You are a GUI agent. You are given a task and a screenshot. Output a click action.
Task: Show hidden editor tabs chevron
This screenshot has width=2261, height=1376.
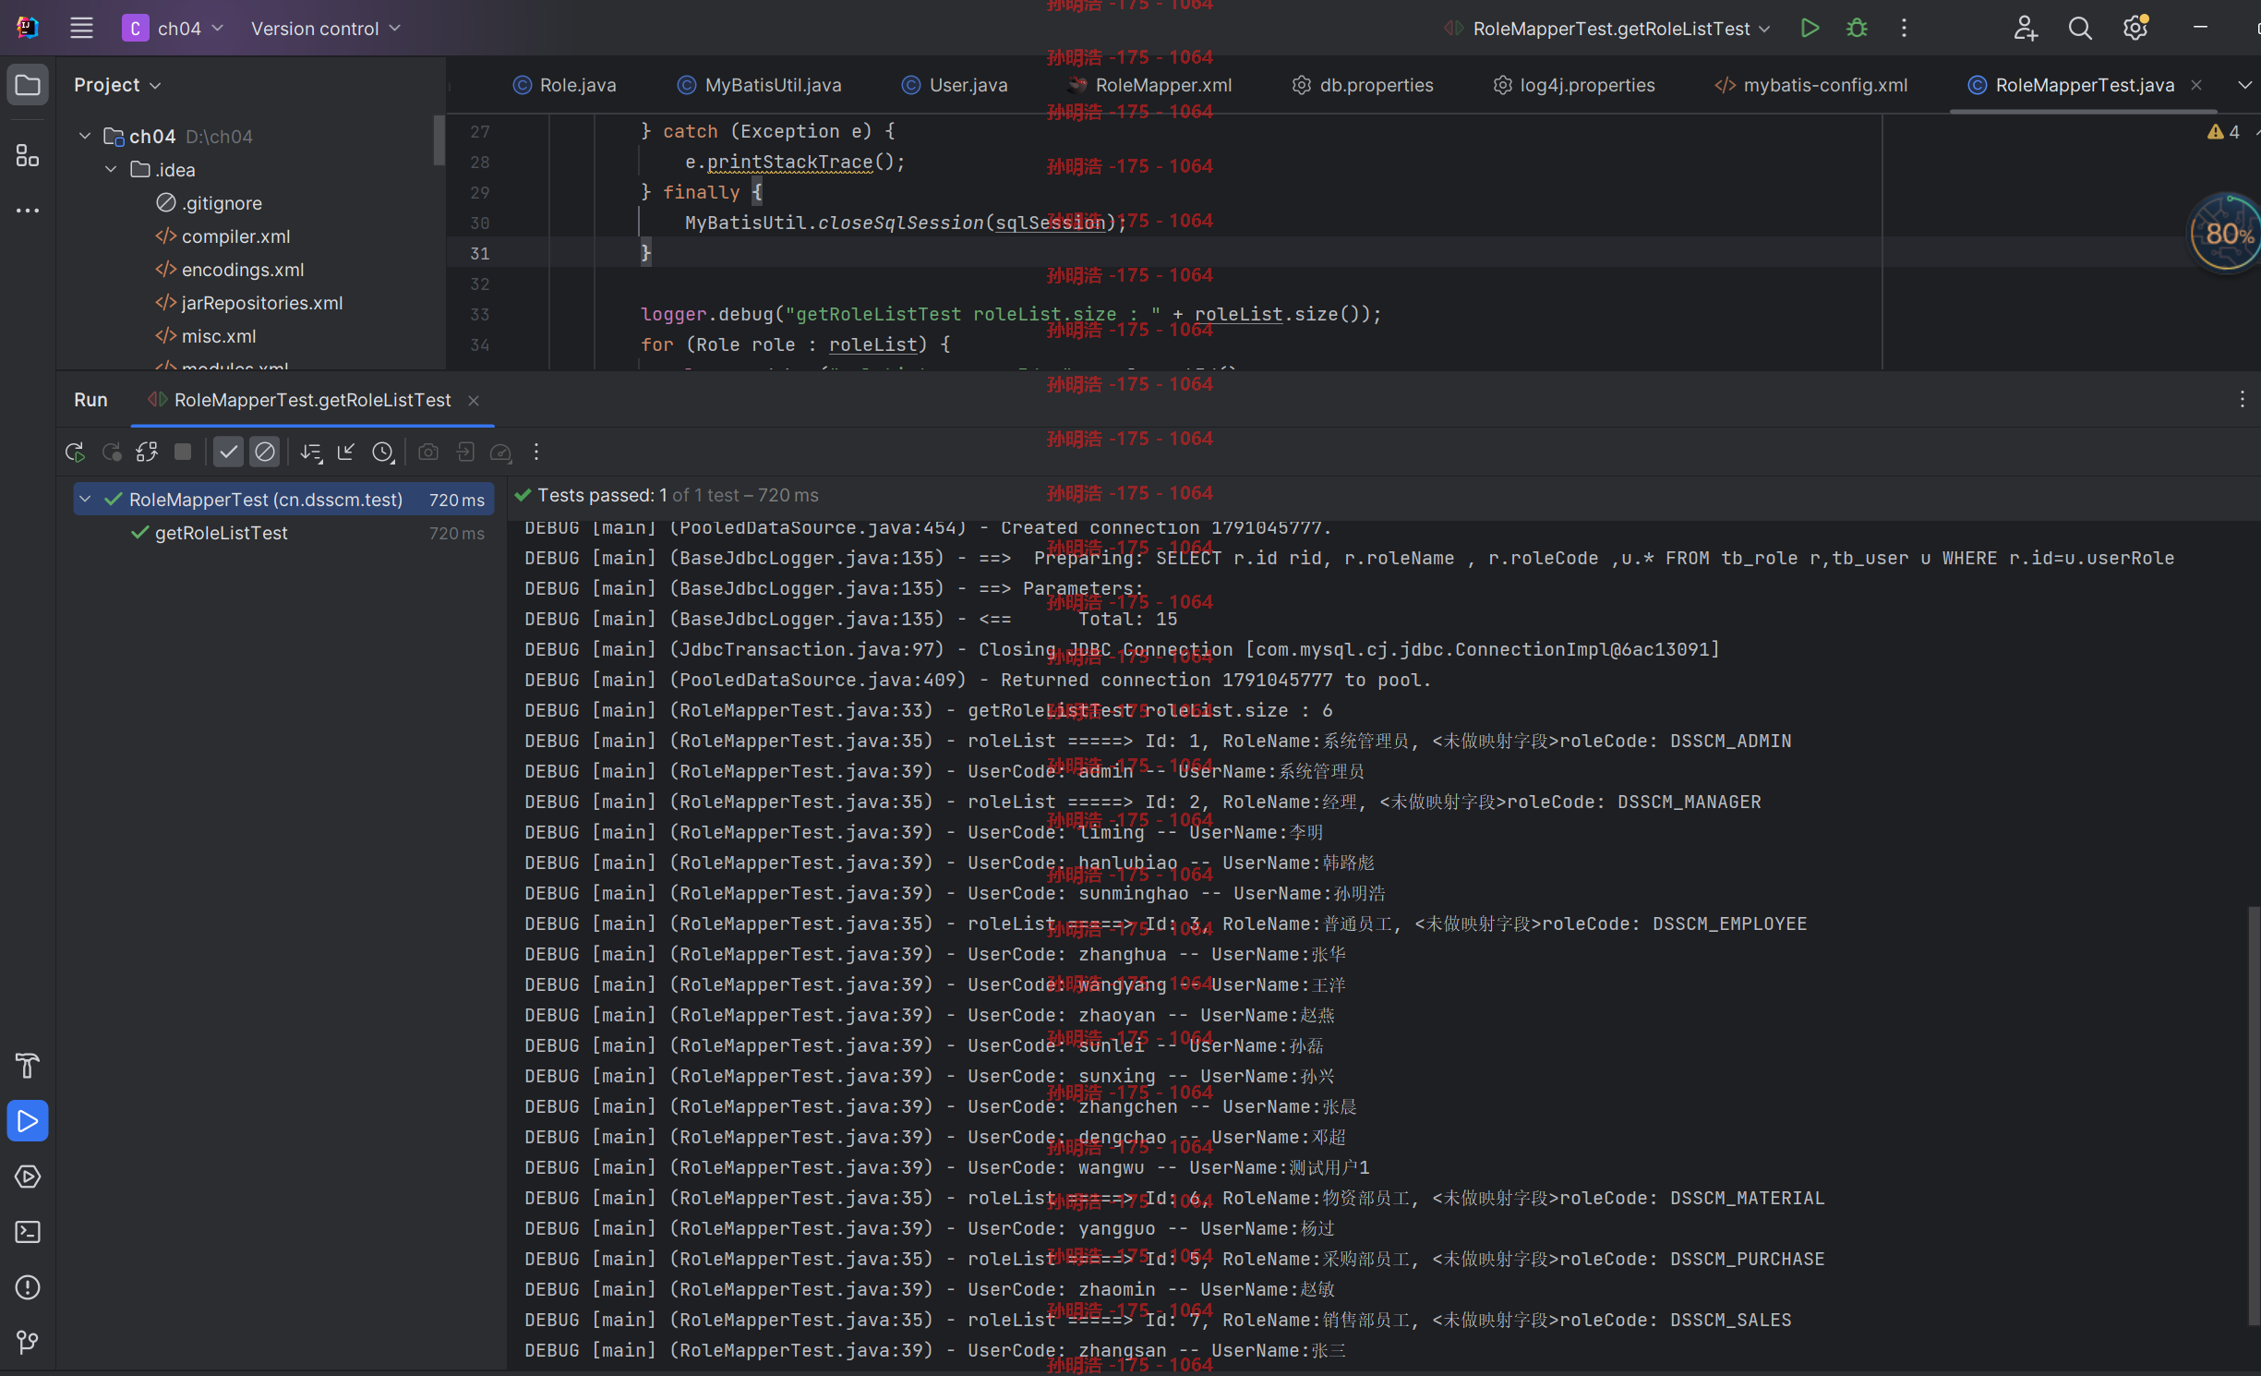(x=2244, y=85)
